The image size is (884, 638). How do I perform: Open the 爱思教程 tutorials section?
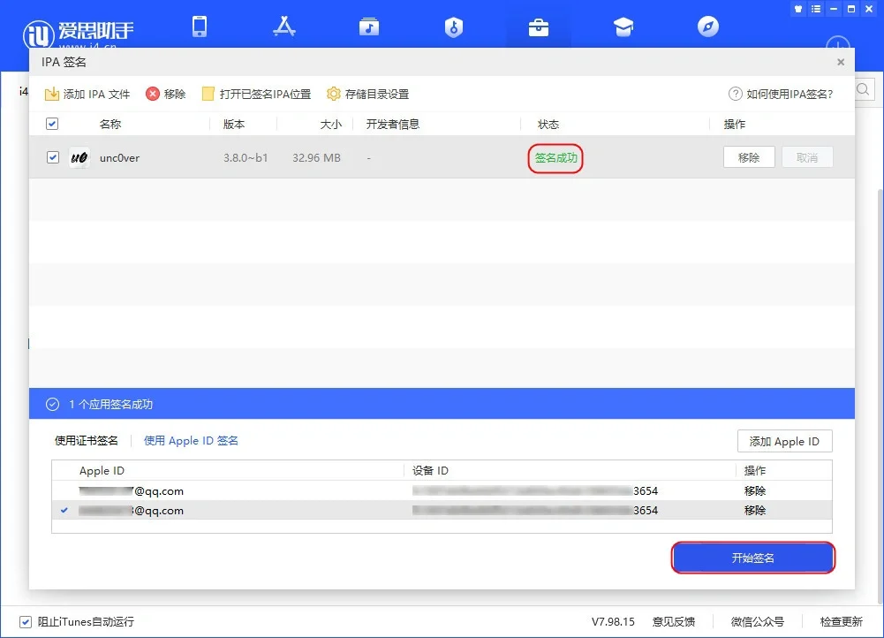(623, 27)
